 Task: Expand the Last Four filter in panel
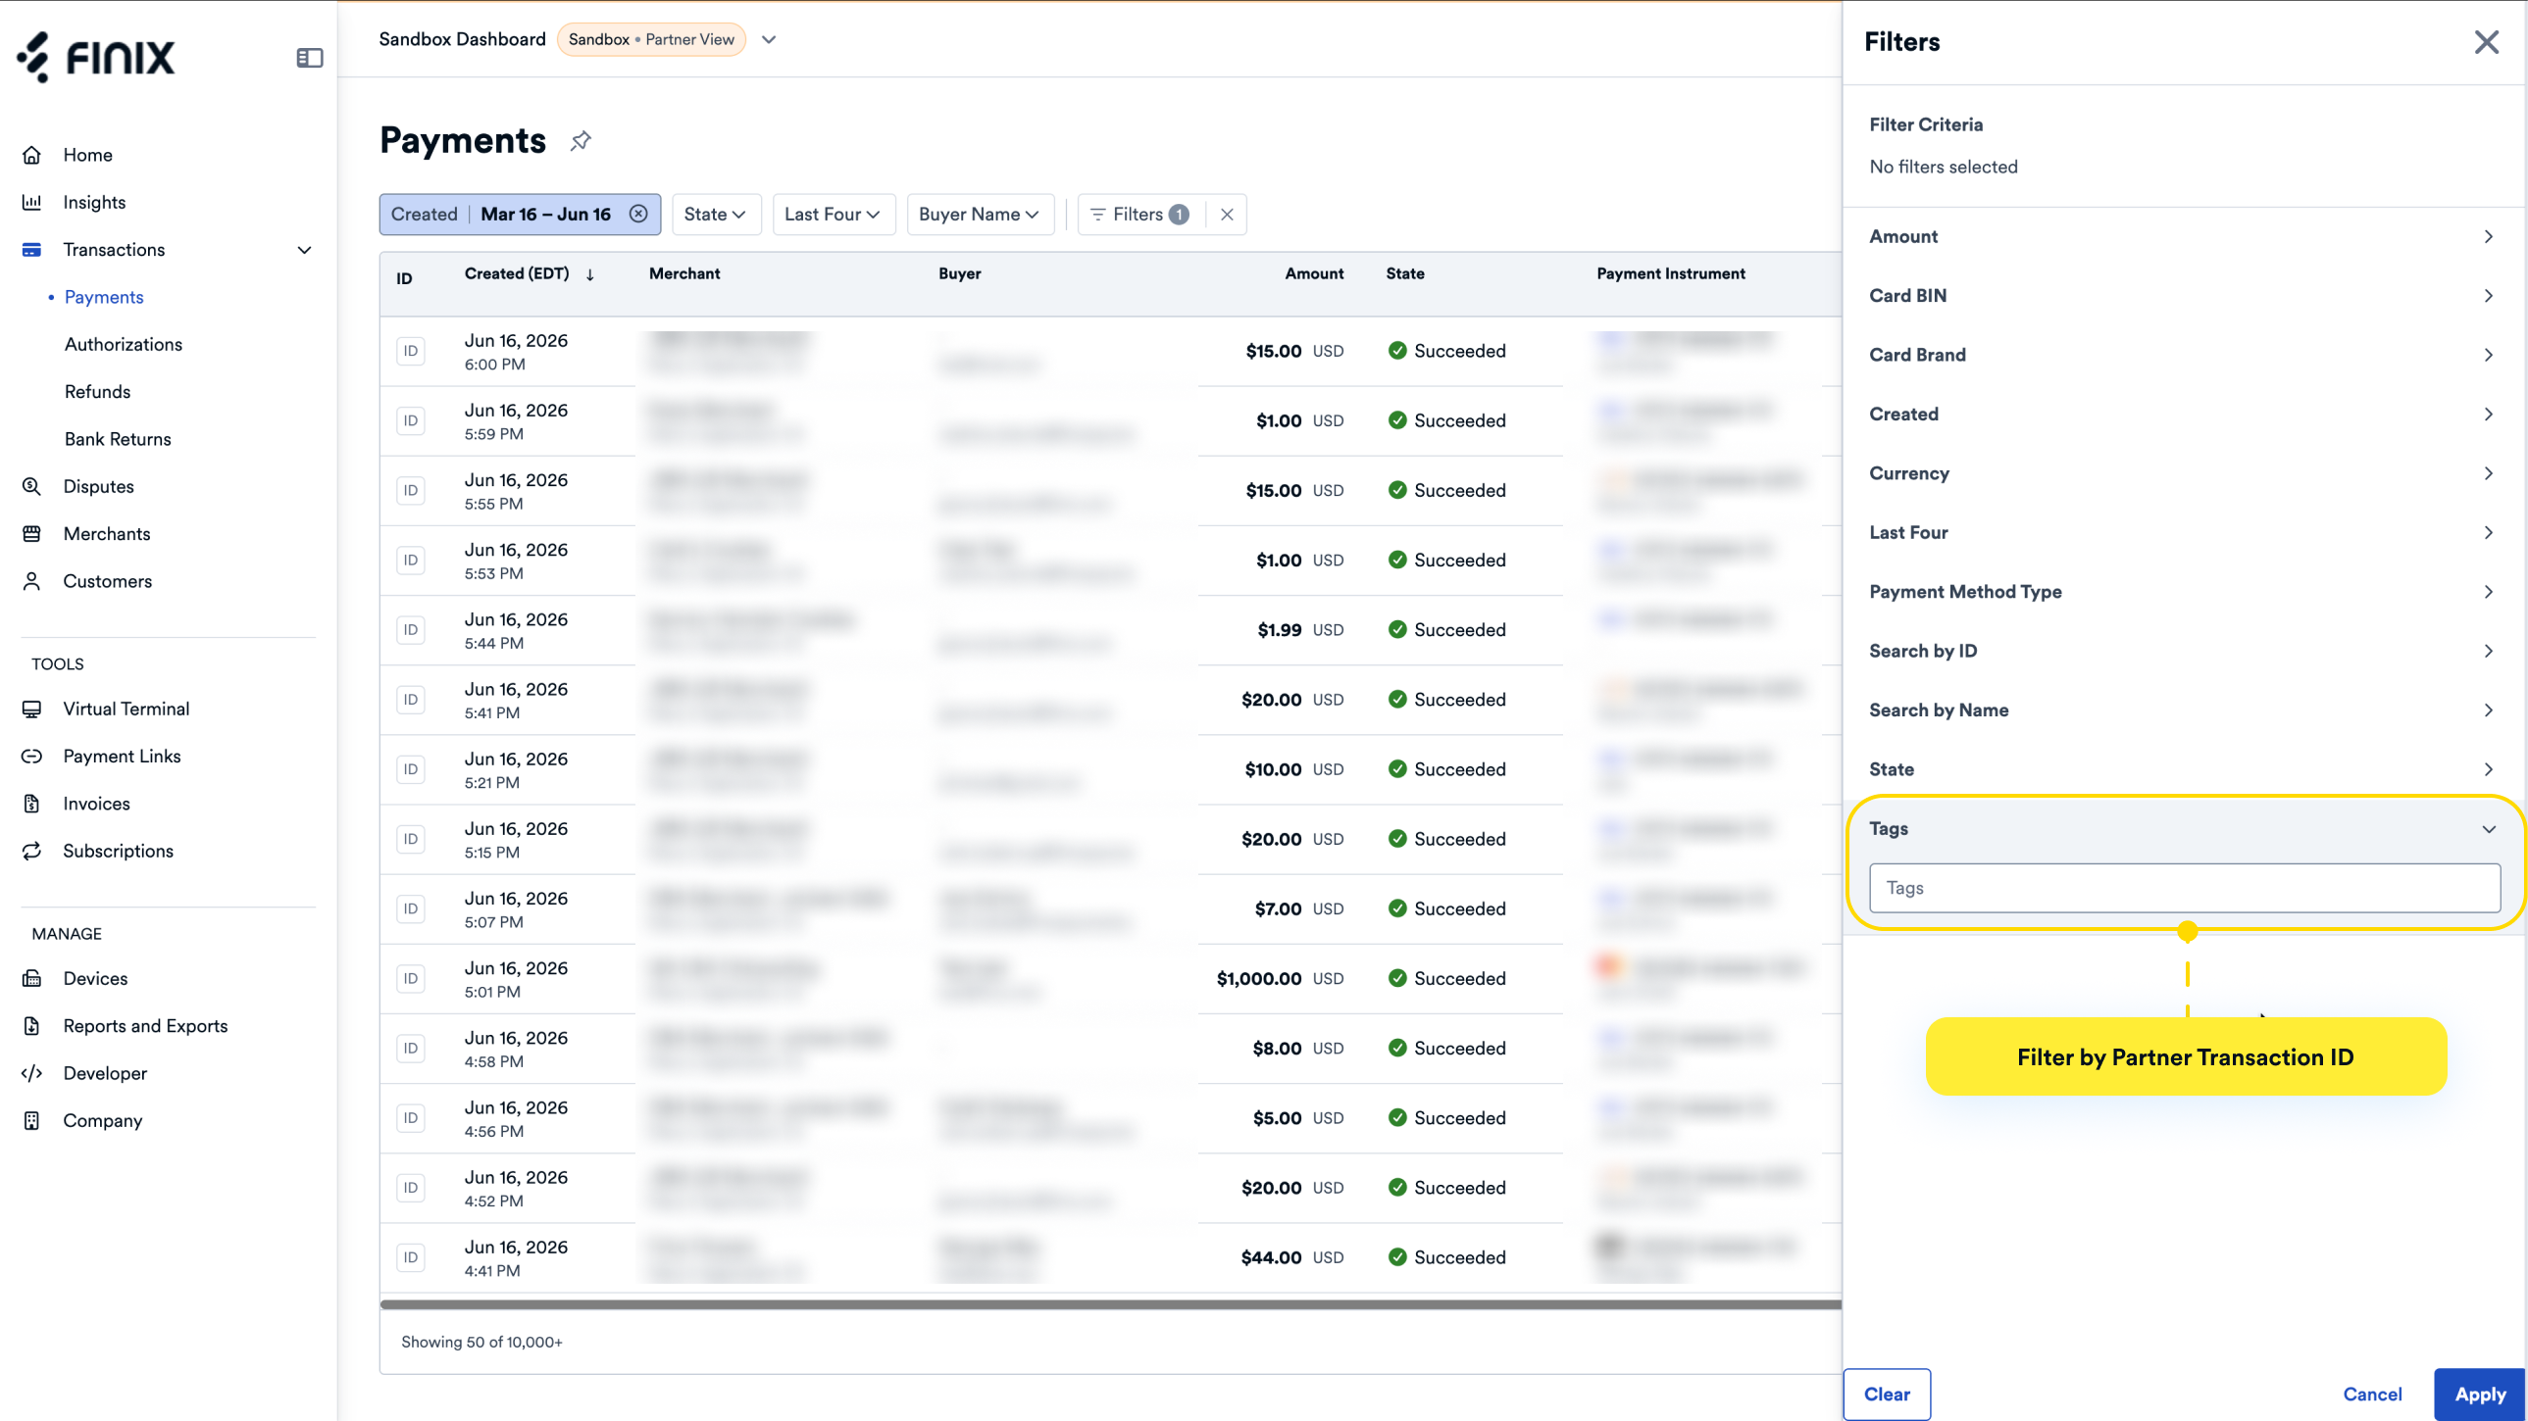(2183, 532)
